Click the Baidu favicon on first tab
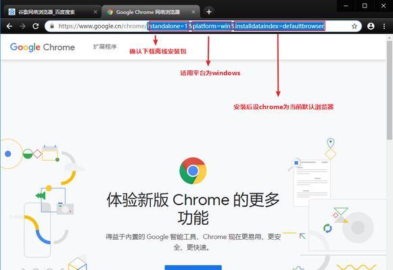Viewport: 393px width, 270px height. point(11,11)
